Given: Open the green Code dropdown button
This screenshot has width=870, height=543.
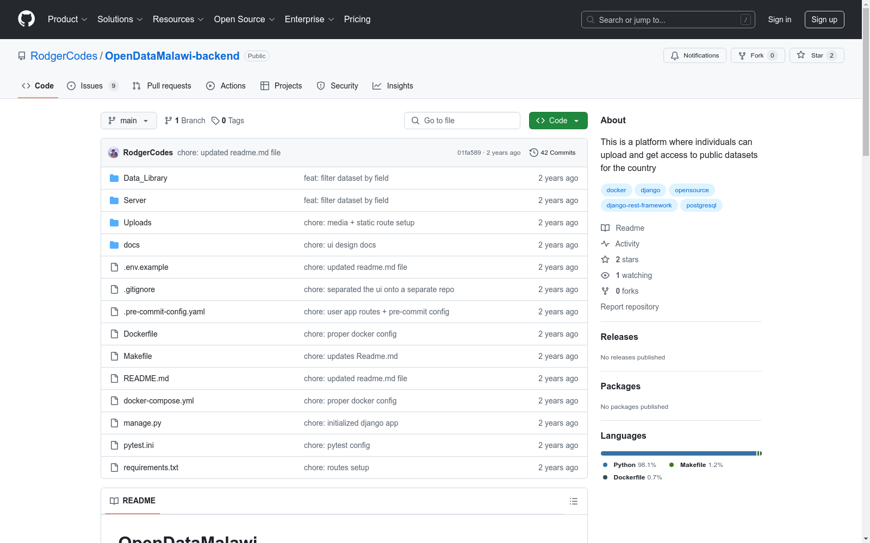Looking at the screenshot, I should coord(558,121).
